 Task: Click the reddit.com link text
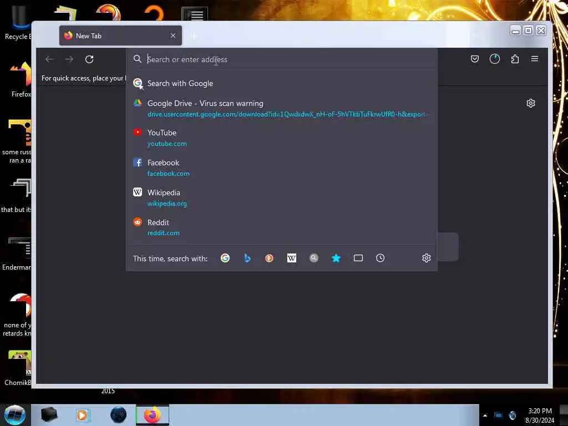[164, 233]
